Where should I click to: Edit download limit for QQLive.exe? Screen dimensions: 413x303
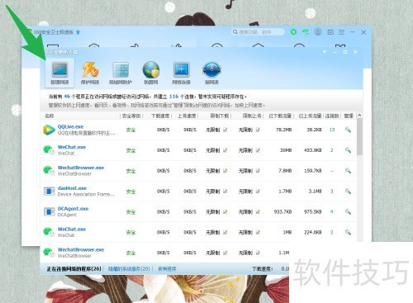click(225, 130)
